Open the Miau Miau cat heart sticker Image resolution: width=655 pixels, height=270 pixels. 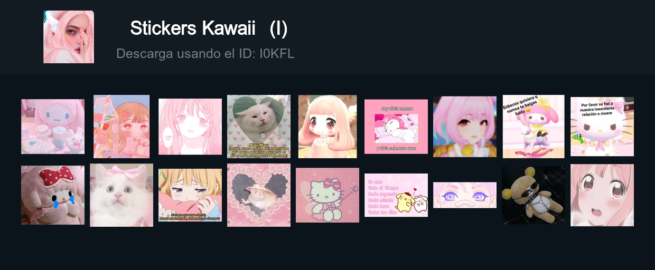(259, 127)
